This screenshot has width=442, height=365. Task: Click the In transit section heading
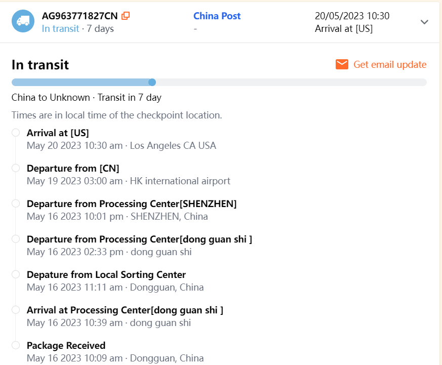coord(40,65)
